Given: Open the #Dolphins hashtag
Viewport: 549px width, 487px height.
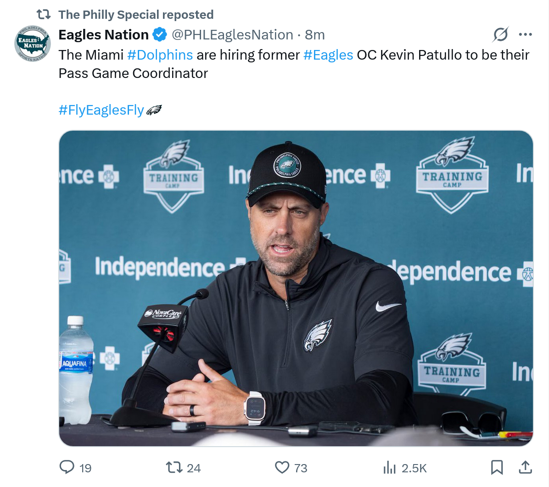Looking at the screenshot, I should tap(160, 55).
